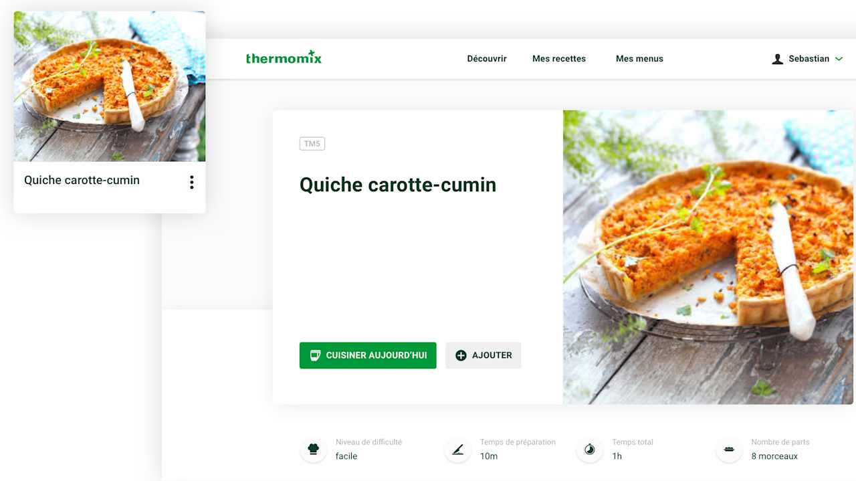Click the Thermomix logo

click(284, 58)
